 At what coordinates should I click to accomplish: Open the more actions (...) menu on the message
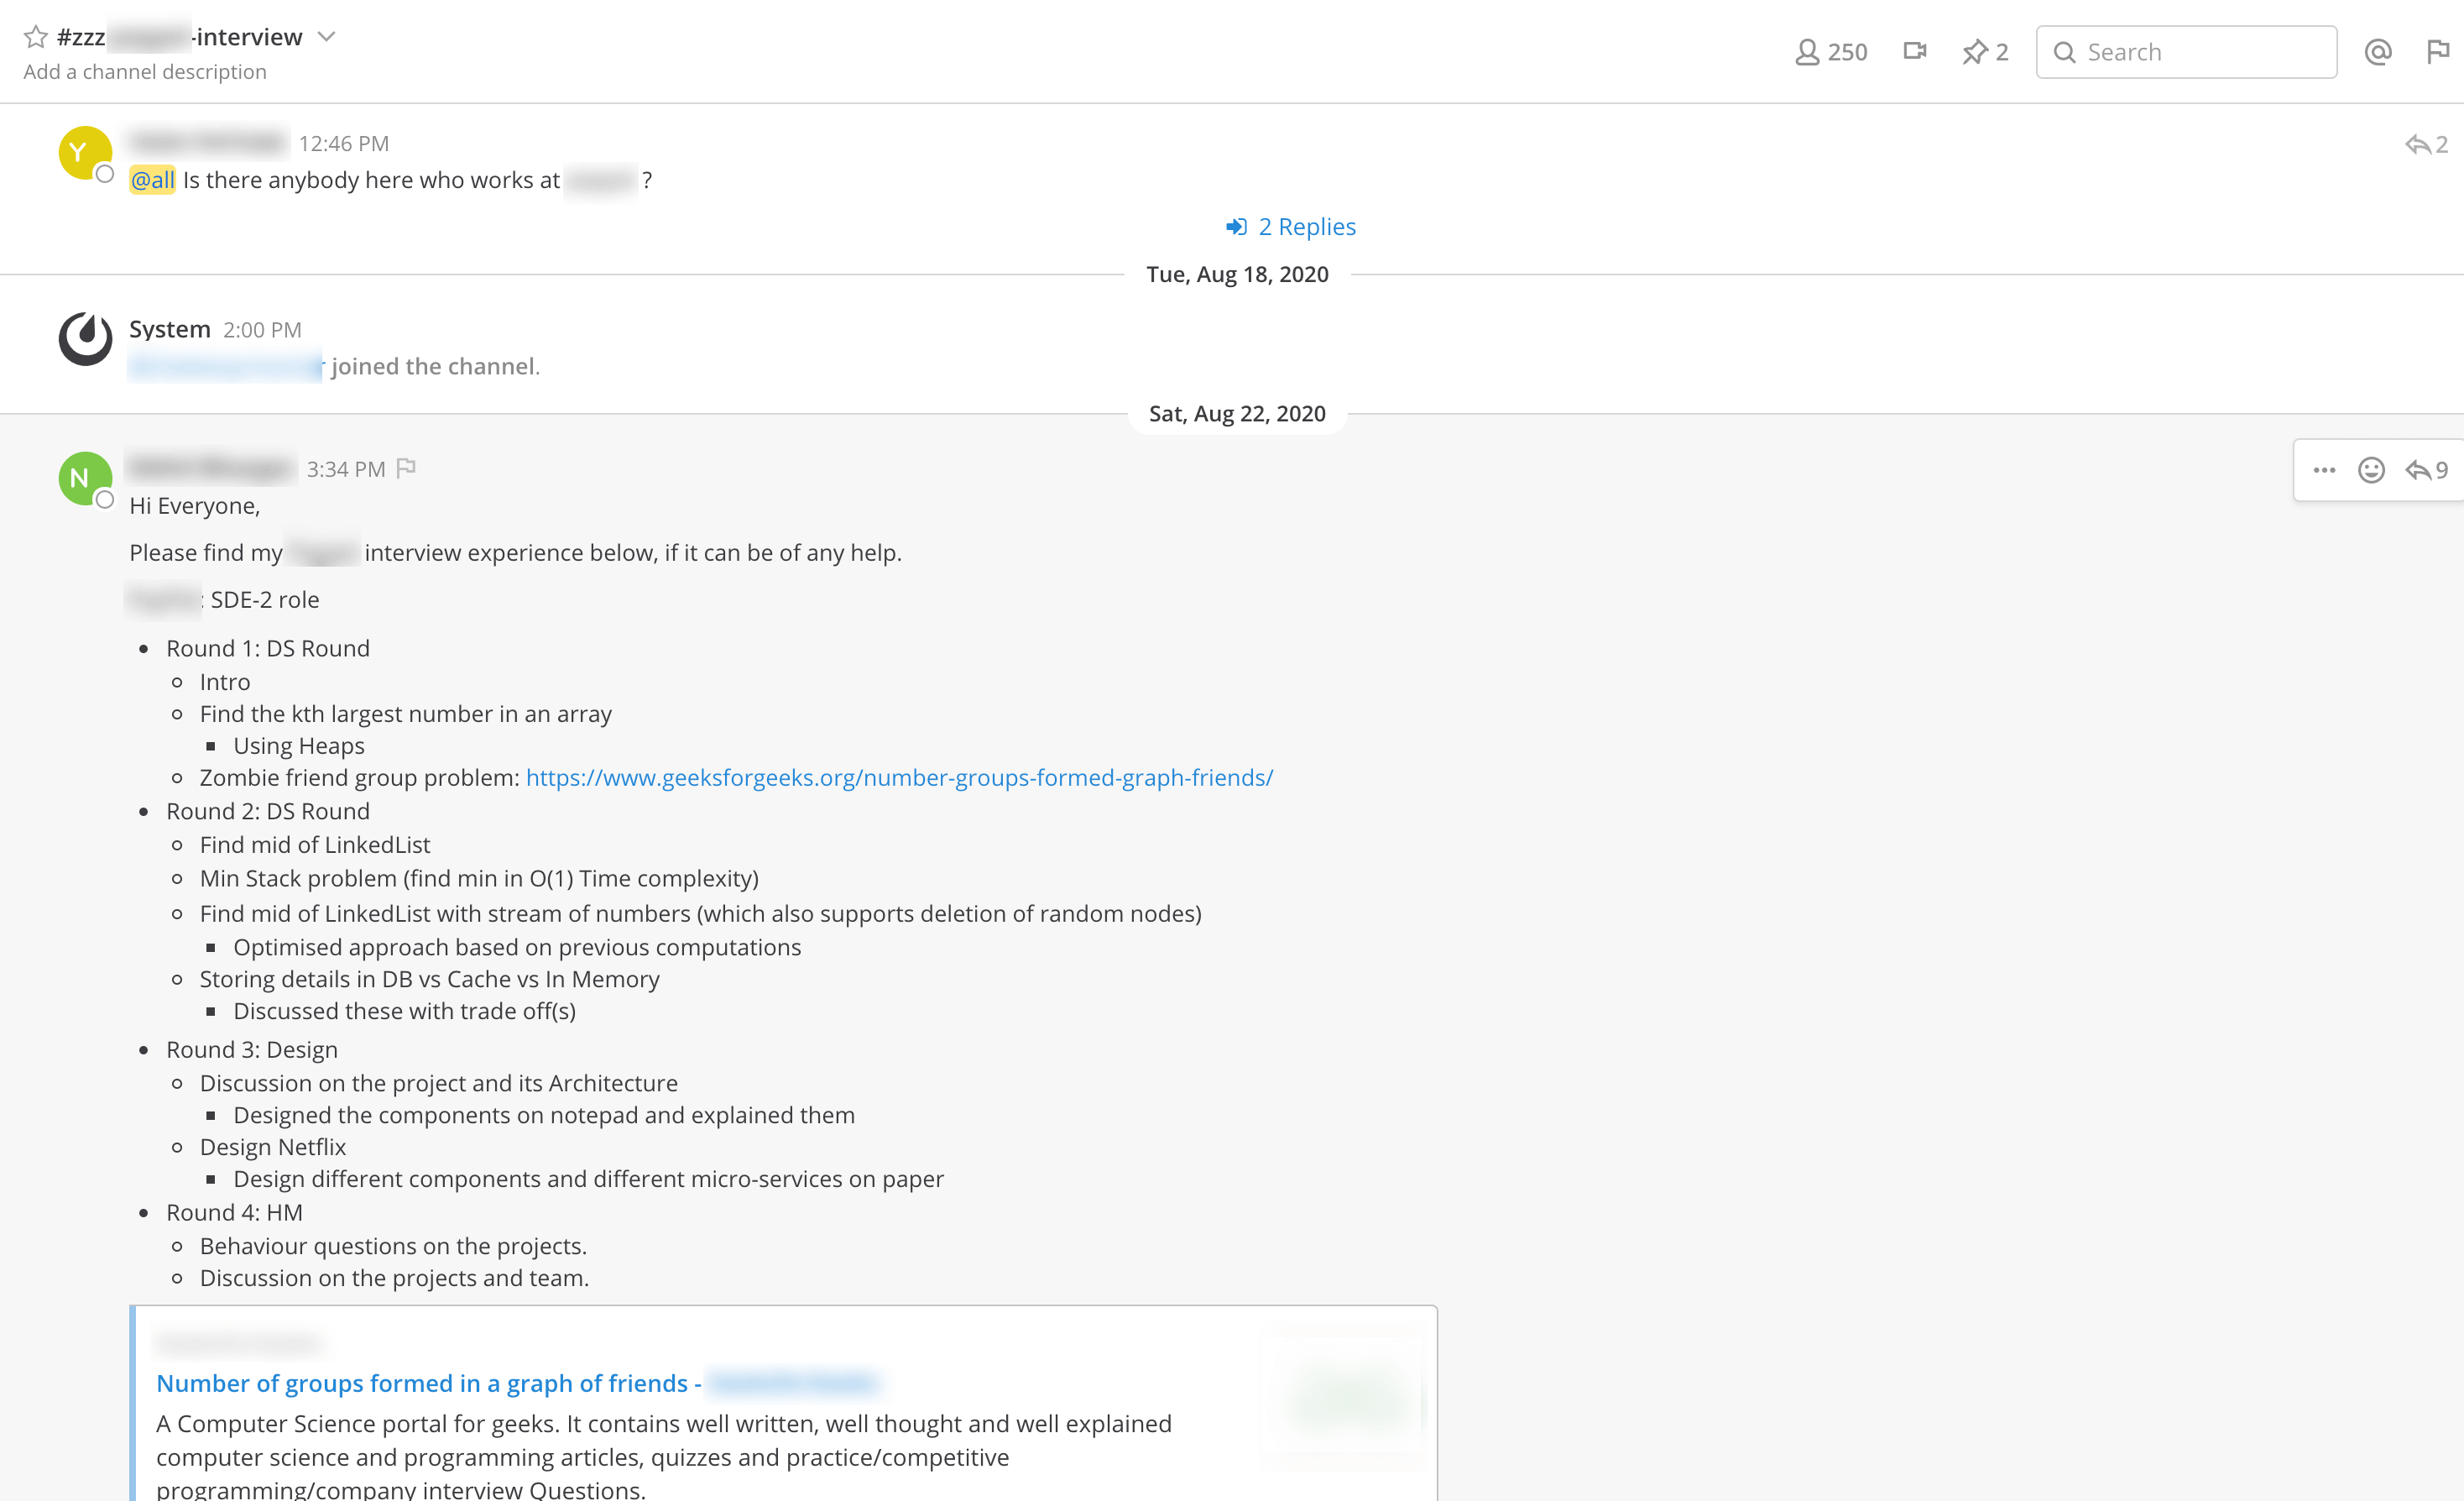tap(2326, 470)
